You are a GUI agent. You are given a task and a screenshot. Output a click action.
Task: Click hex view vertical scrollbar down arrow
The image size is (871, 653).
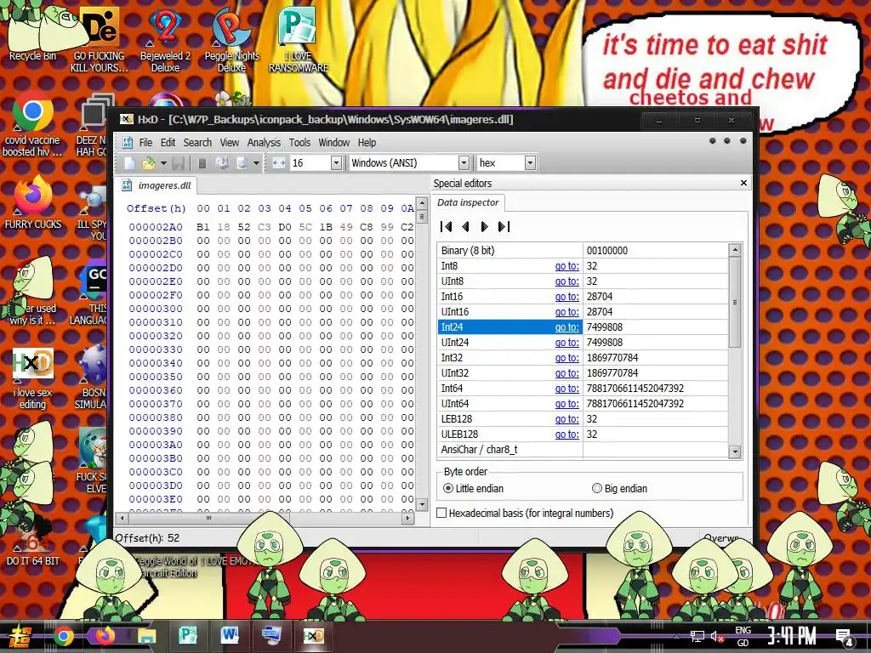[422, 504]
